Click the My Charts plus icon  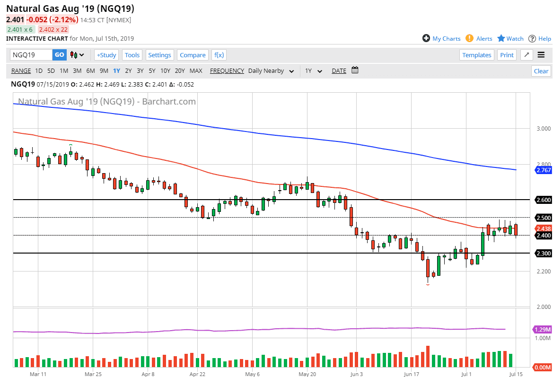[x=426, y=38]
